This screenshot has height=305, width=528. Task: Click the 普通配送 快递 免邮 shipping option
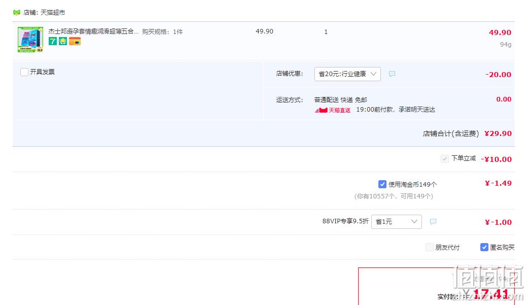click(340, 100)
